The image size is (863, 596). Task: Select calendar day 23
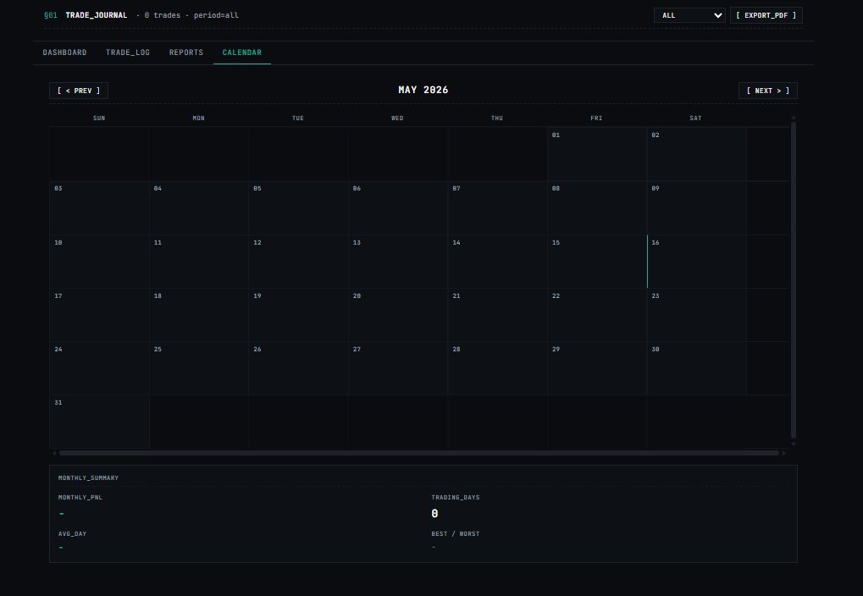697,315
